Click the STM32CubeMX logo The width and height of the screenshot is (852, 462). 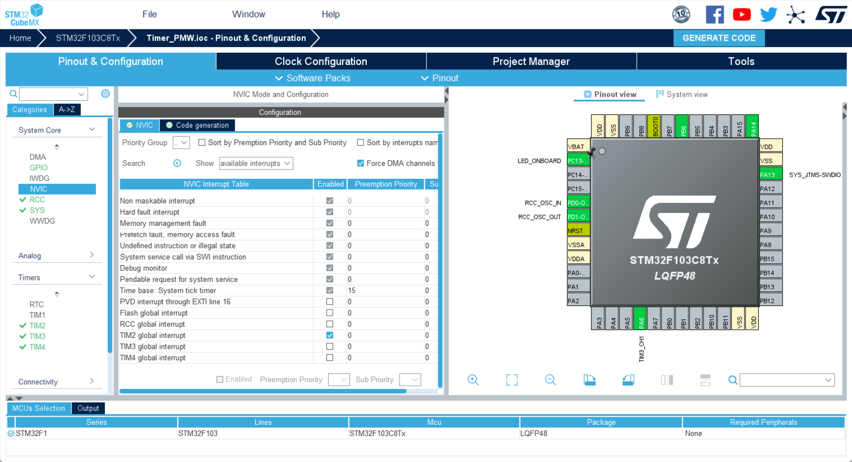click(x=24, y=15)
